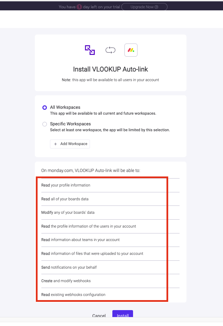The image size is (223, 326).
Task: Click the trial days-left number badge
Action: coord(79,7)
